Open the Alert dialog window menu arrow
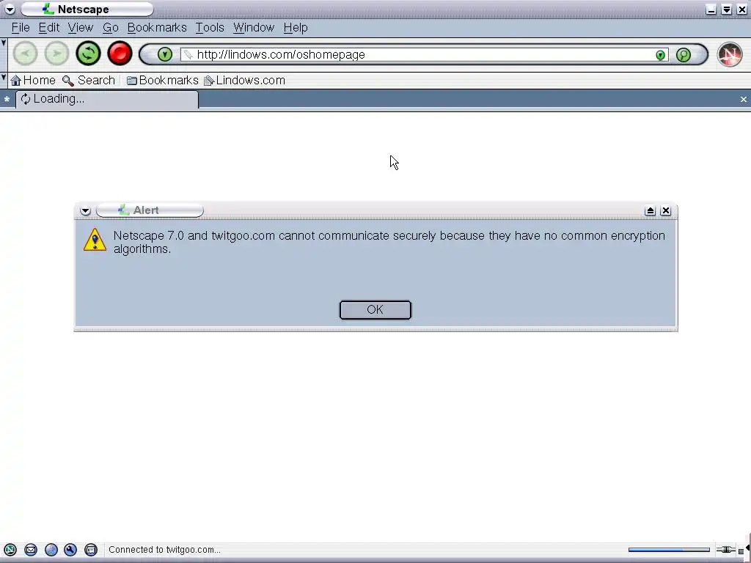751x563 pixels. point(85,210)
